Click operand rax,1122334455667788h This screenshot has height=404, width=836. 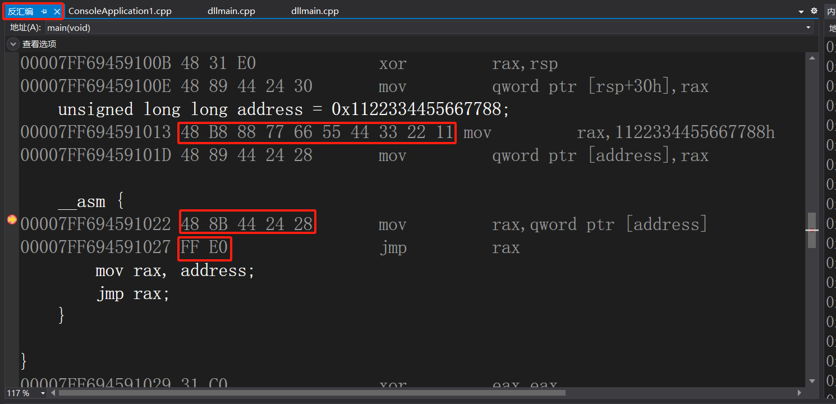click(676, 132)
